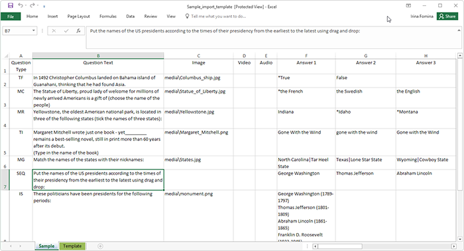Click the New sheet plus icon
This screenshot has width=464, height=251.
(100, 246)
